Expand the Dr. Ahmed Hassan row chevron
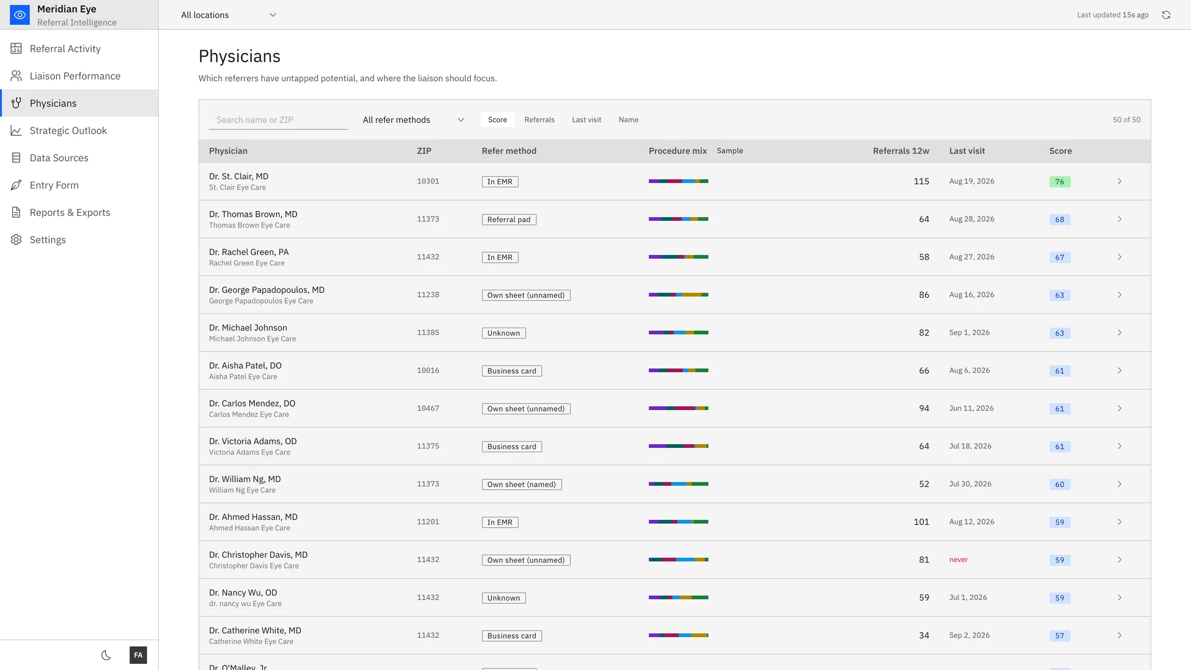The image size is (1191, 670). [x=1120, y=522]
